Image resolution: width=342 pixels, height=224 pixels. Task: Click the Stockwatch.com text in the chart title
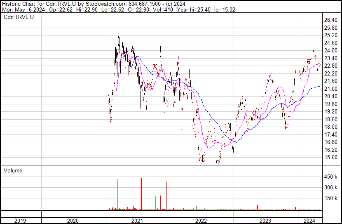coord(106,4)
